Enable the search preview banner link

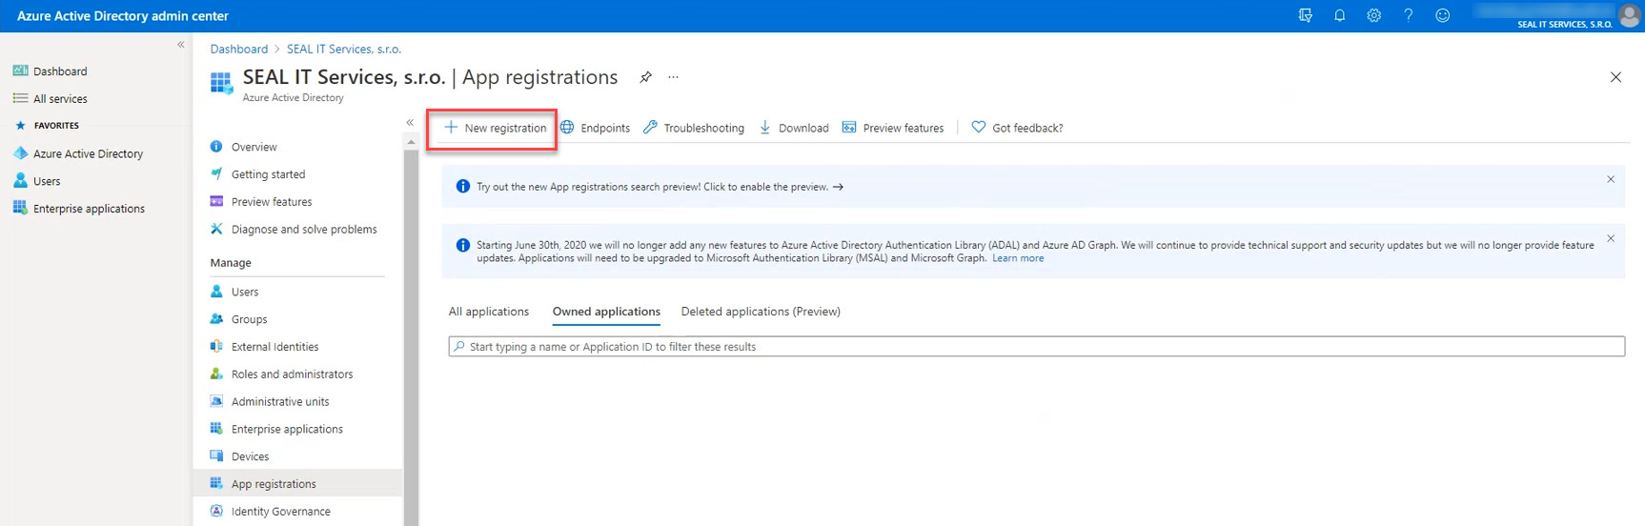coord(660,187)
